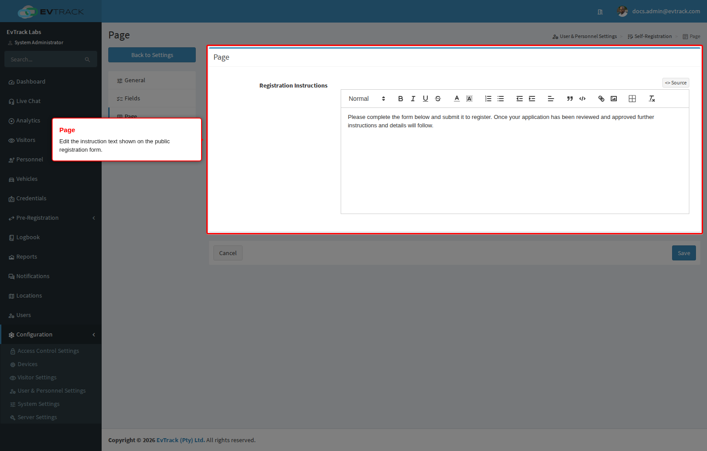The height and width of the screenshot is (451, 707).
Task: Open the text color picker
Action: pyautogui.click(x=456, y=99)
